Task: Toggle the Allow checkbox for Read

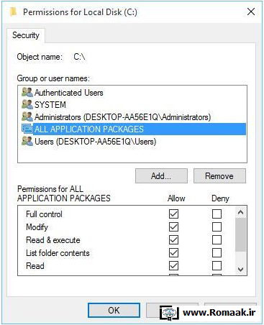Action: coord(173,265)
